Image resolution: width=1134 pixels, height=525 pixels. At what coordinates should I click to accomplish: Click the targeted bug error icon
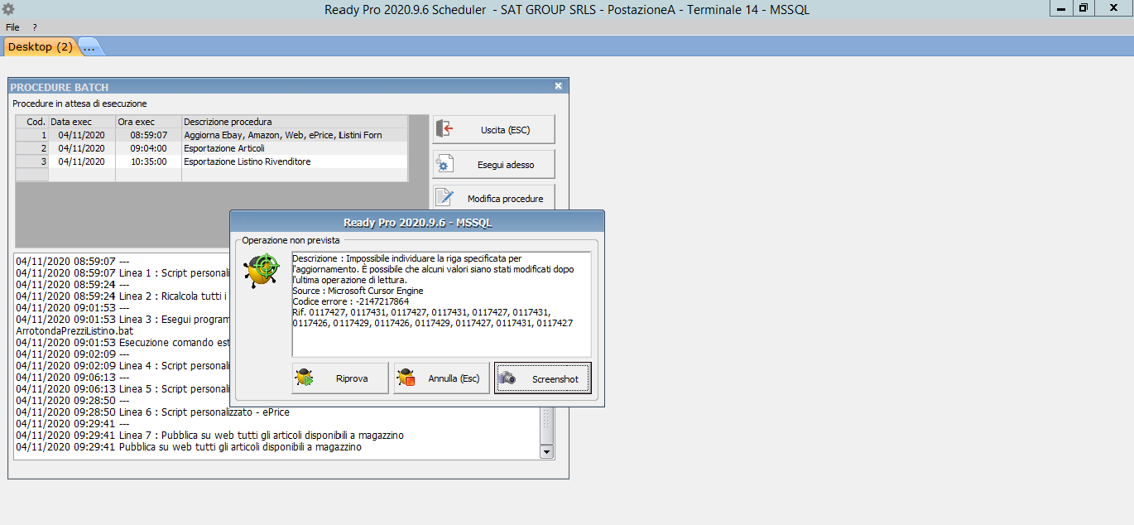(261, 272)
